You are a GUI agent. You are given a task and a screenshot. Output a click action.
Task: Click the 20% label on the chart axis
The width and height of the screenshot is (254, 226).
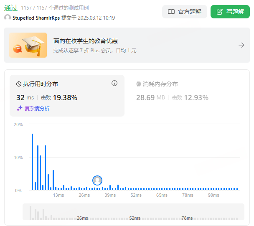(18, 124)
